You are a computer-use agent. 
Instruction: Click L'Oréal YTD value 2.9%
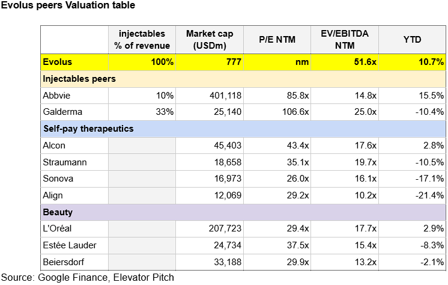[434, 228]
